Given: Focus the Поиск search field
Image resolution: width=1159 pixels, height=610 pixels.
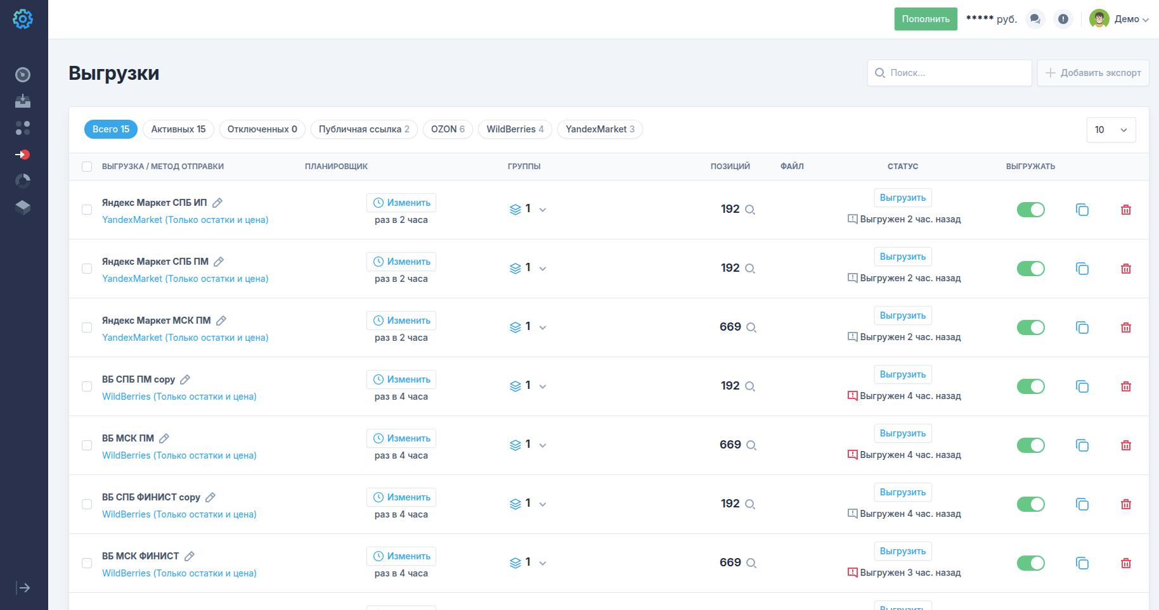Looking at the screenshot, I should pos(950,73).
